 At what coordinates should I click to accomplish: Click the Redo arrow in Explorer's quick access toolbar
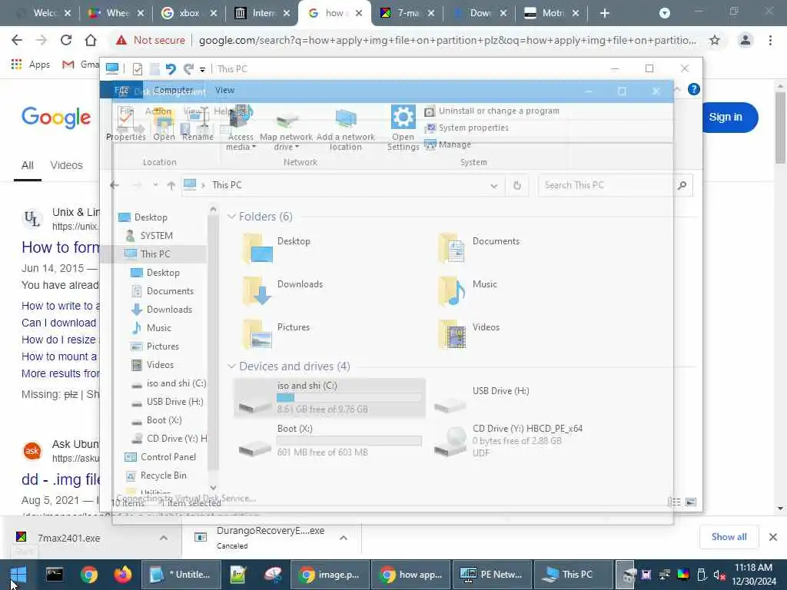point(188,68)
